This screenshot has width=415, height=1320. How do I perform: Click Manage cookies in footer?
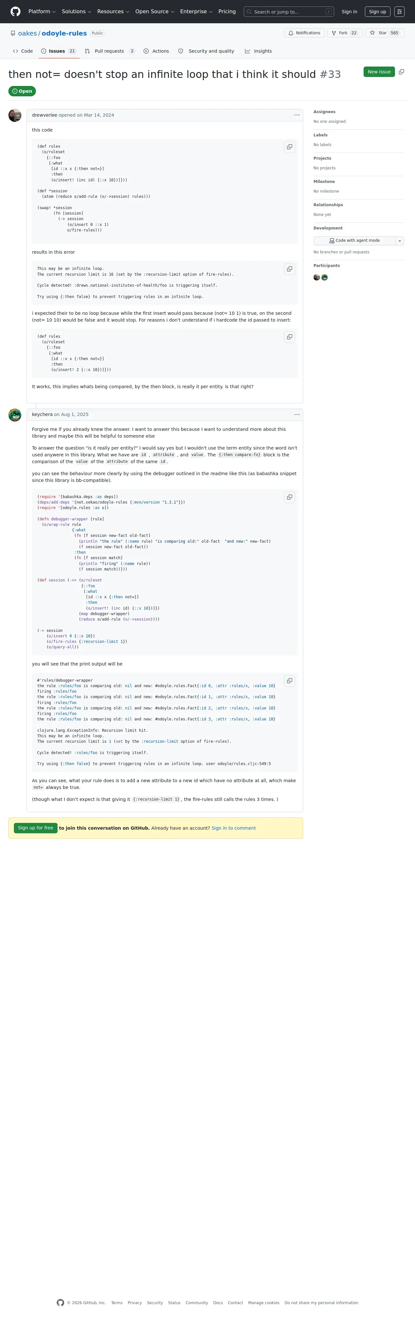coord(264,1303)
